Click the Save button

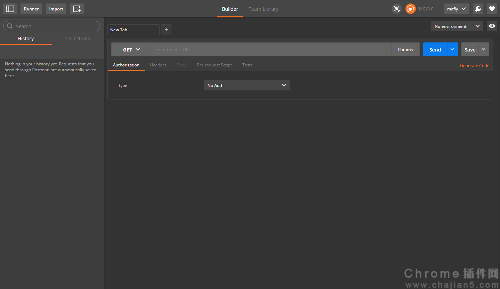pos(470,49)
